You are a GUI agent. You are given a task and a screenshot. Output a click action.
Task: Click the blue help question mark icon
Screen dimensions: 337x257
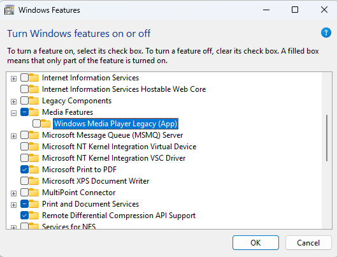coord(326,33)
